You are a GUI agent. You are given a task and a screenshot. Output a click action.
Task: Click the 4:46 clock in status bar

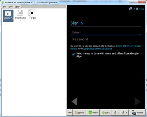point(141,9)
